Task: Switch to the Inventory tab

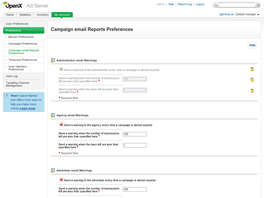Action: (x=43, y=15)
